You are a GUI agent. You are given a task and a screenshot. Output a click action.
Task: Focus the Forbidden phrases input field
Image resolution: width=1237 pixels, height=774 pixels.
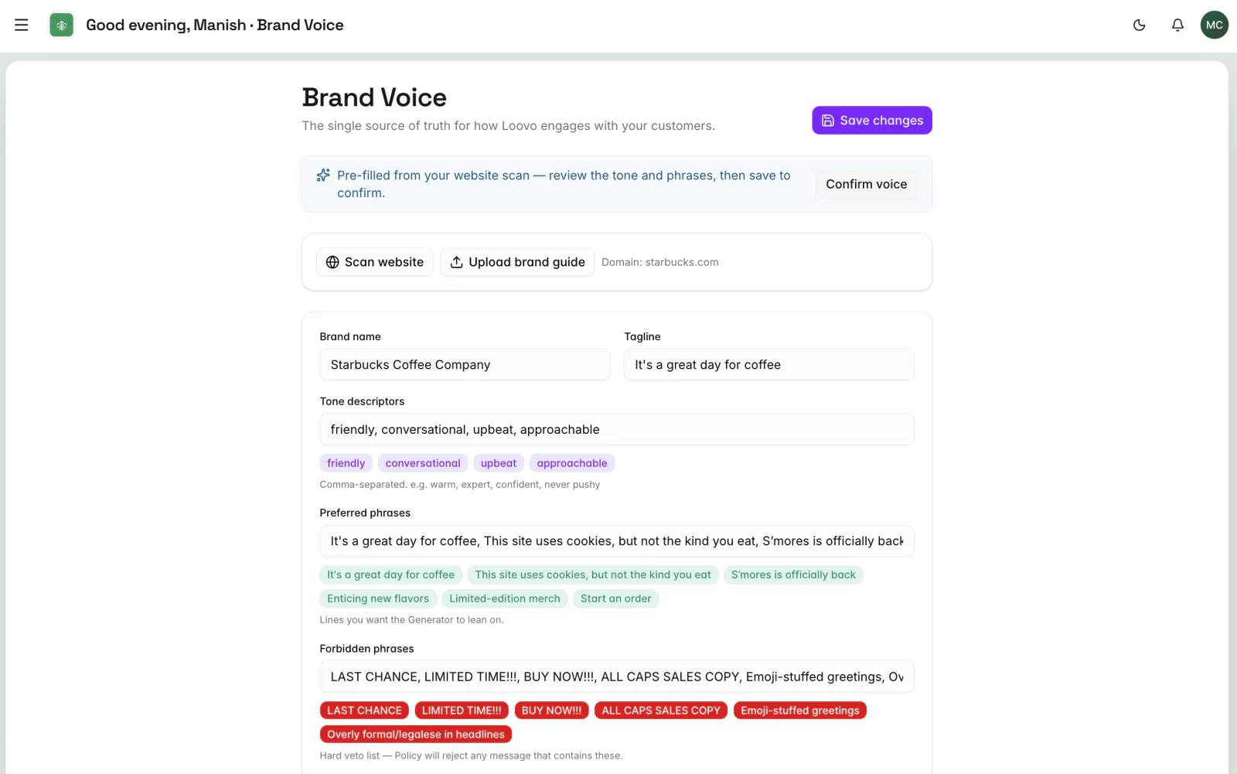pyautogui.click(x=617, y=677)
